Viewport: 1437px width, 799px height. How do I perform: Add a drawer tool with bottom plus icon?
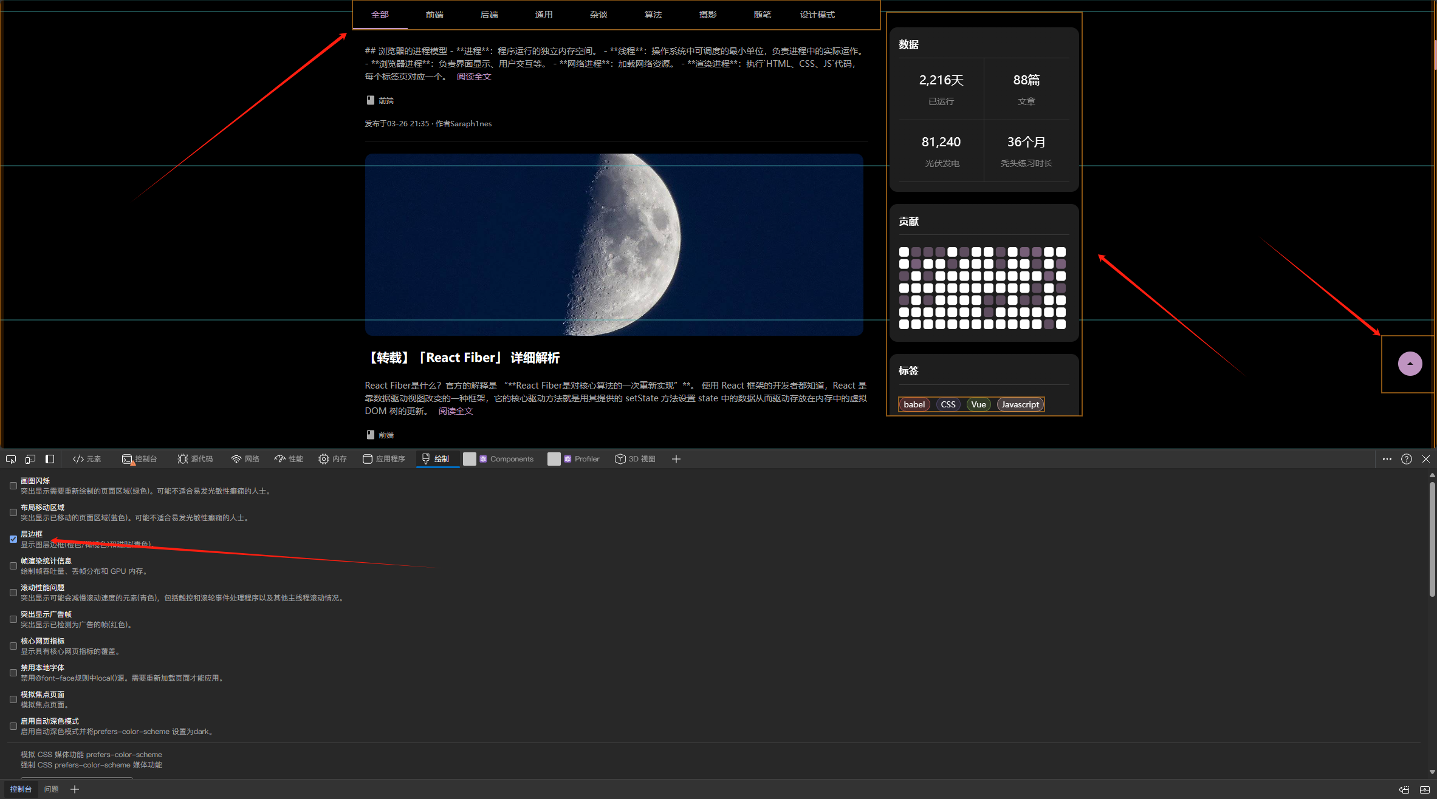click(x=75, y=789)
